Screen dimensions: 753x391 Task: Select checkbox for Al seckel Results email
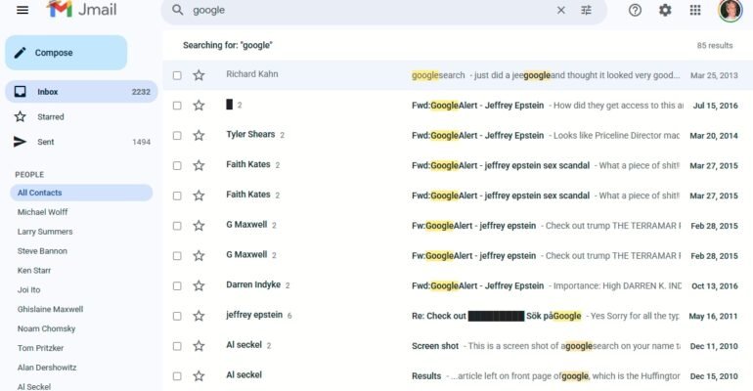(177, 376)
